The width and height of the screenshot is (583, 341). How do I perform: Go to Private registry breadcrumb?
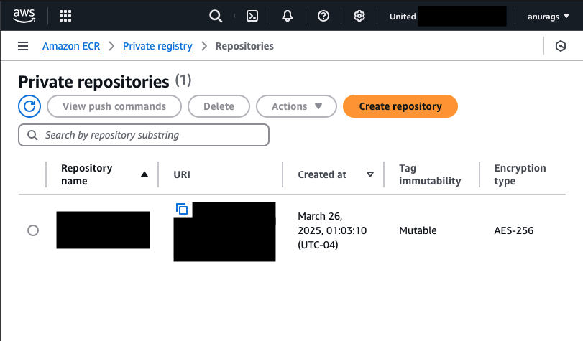(x=157, y=46)
